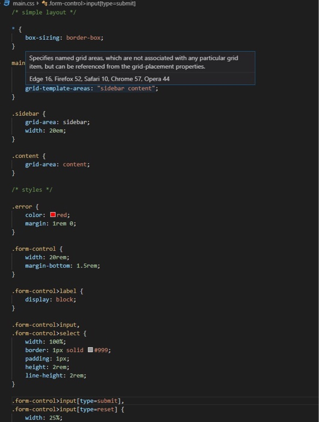Click the 'simple layout' comment line
This screenshot has width=319, height=422.
pos(44,13)
